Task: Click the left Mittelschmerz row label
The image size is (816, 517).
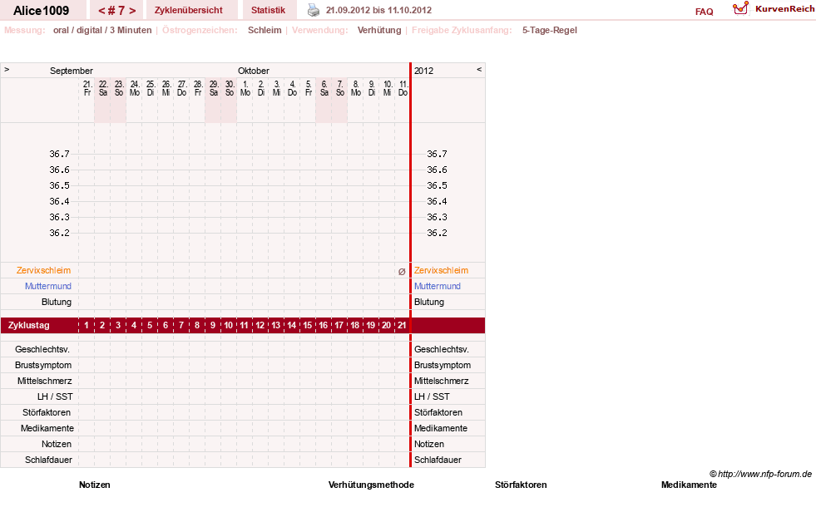Action: (44, 381)
